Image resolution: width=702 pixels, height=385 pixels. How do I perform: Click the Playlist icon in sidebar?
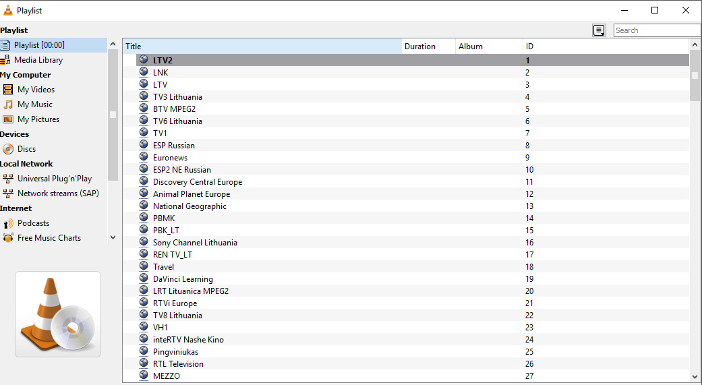pyautogui.click(x=5, y=45)
